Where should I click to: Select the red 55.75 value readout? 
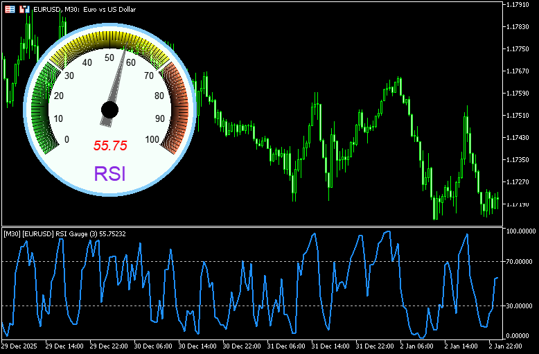(110, 146)
